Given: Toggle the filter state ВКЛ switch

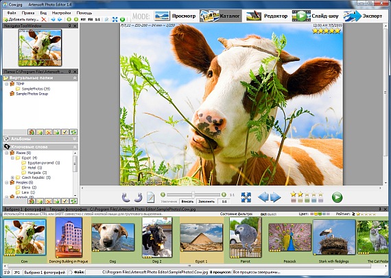Looking at the screenshot, I should pyautogui.click(x=263, y=214).
